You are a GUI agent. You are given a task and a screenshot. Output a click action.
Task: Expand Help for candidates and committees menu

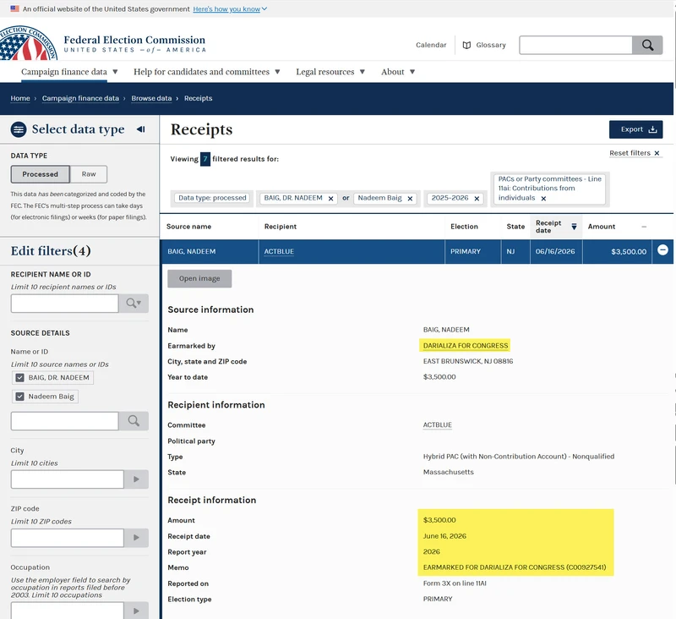click(x=207, y=72)
